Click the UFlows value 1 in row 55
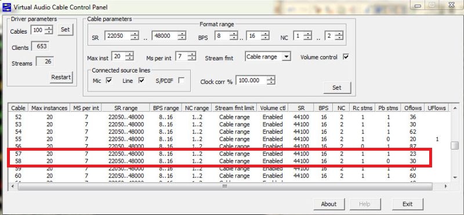 (x=437, y=139)
